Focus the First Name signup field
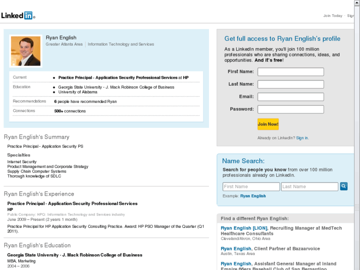 [x=291, y=72]
